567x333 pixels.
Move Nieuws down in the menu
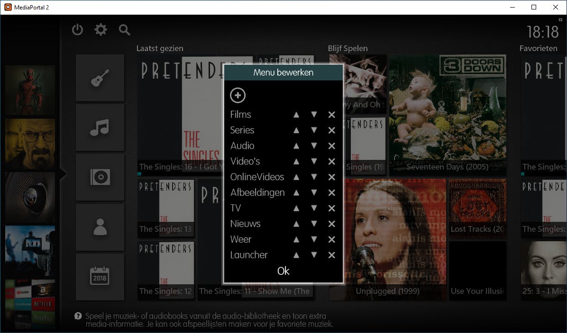tap(314, 224)
